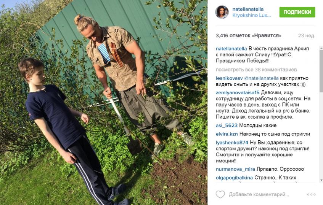Viewport: 323px width, 205px height.
Task: Open olgapogibalkina user profile
Action: 234,178
